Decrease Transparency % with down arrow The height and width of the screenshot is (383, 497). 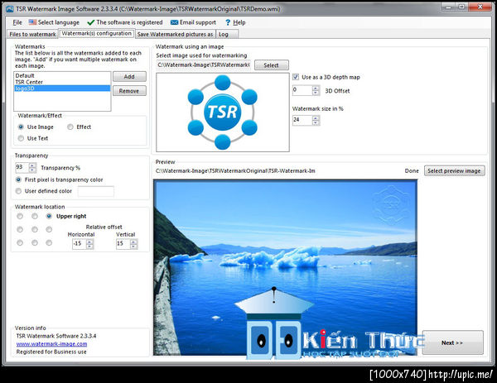point(32,170)
